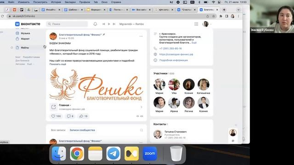294x165 pixels.
Task: Switch to the Инсайты browser tab
Action: coord(51,10)
